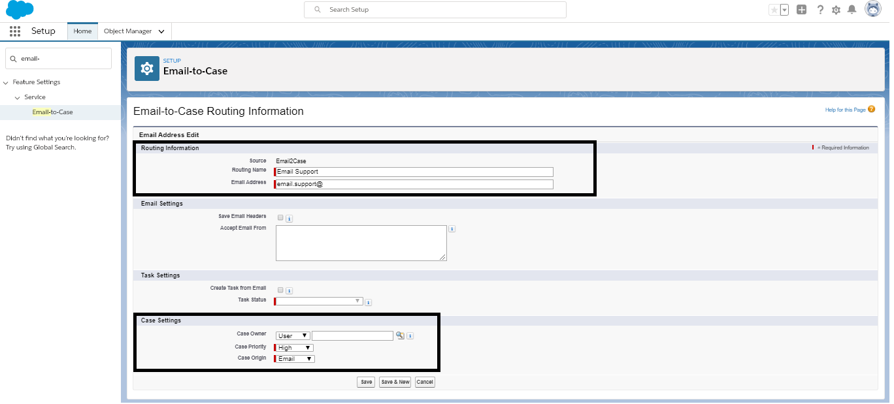Open Global Actions plus icon
The image size is (894, 404).
(x=802, y=10)
